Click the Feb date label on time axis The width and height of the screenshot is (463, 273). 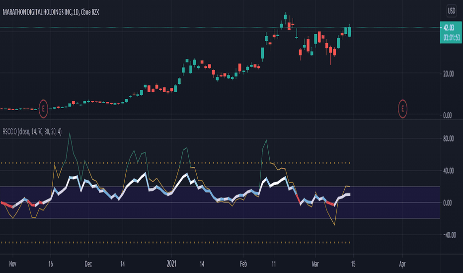[243, 264]
